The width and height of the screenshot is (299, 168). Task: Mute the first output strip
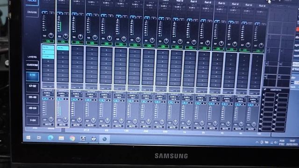(x=48, y=125)
